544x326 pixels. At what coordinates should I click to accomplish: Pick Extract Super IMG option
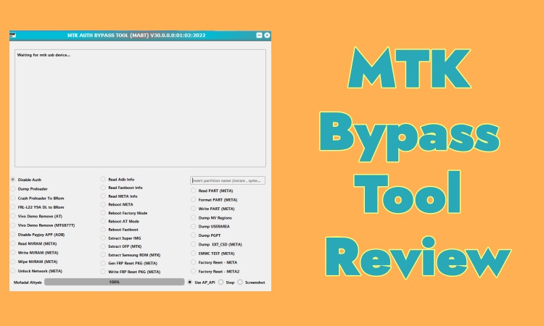click(x=103, y=238)
